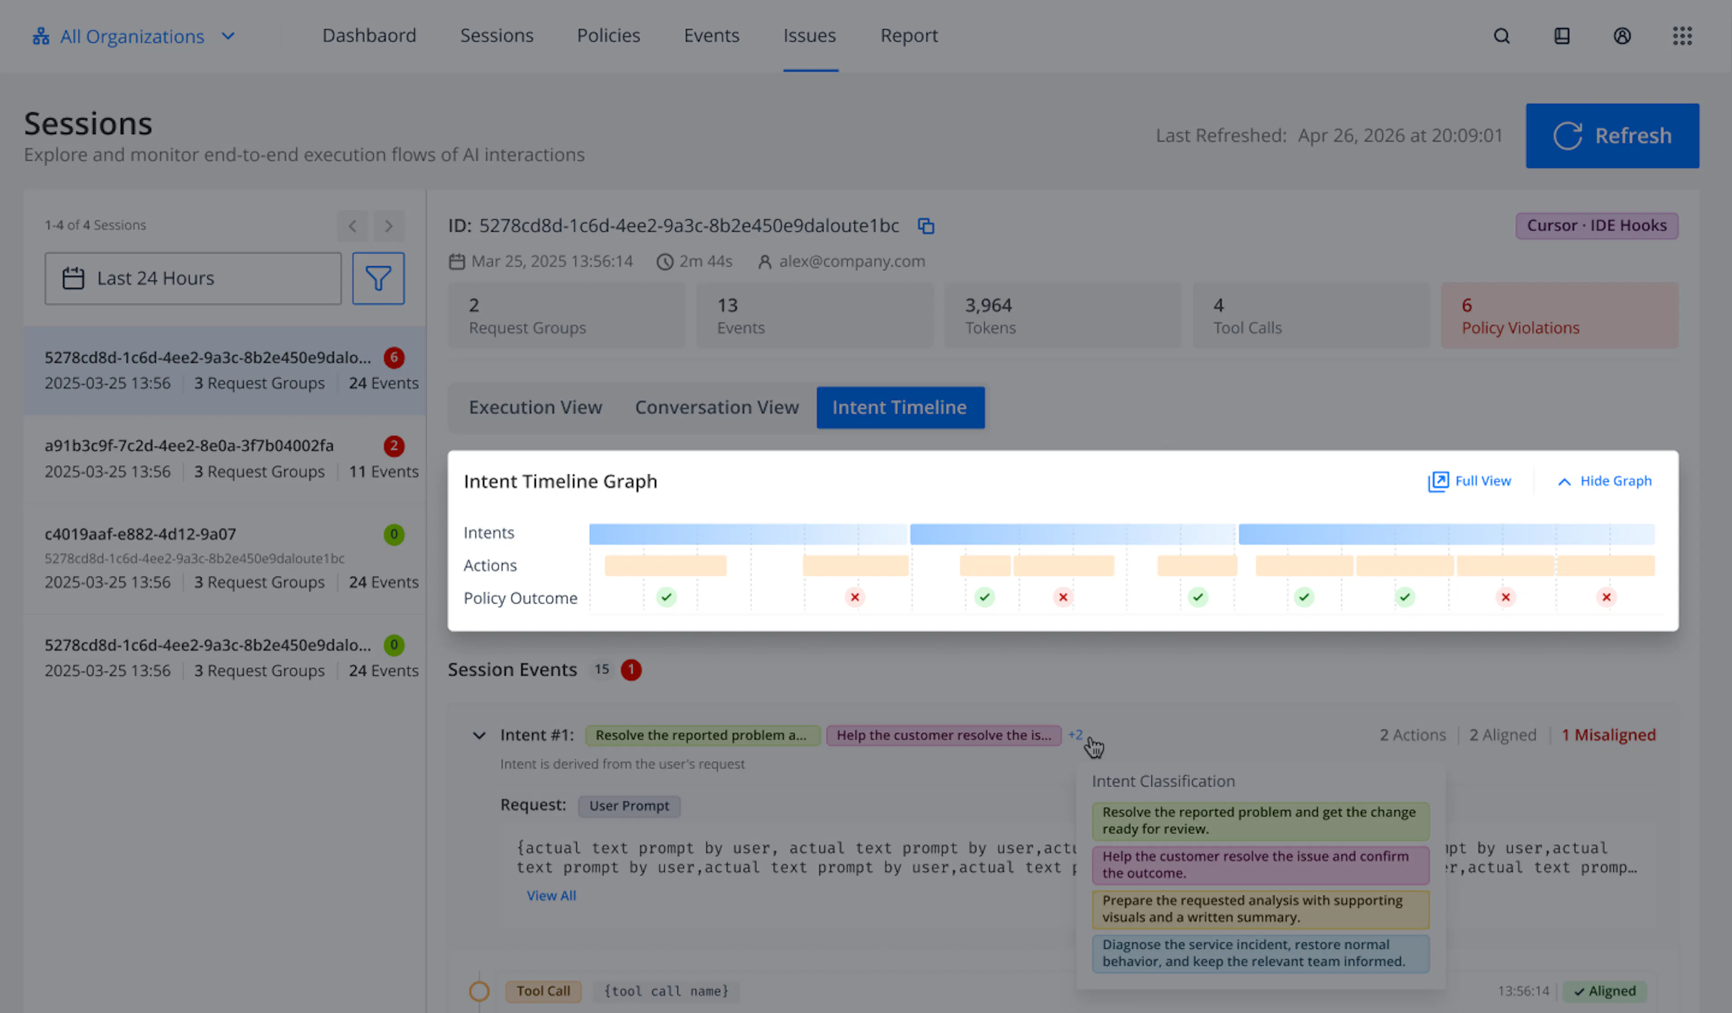Copy the session ID with copy icon

coord(926,226)
